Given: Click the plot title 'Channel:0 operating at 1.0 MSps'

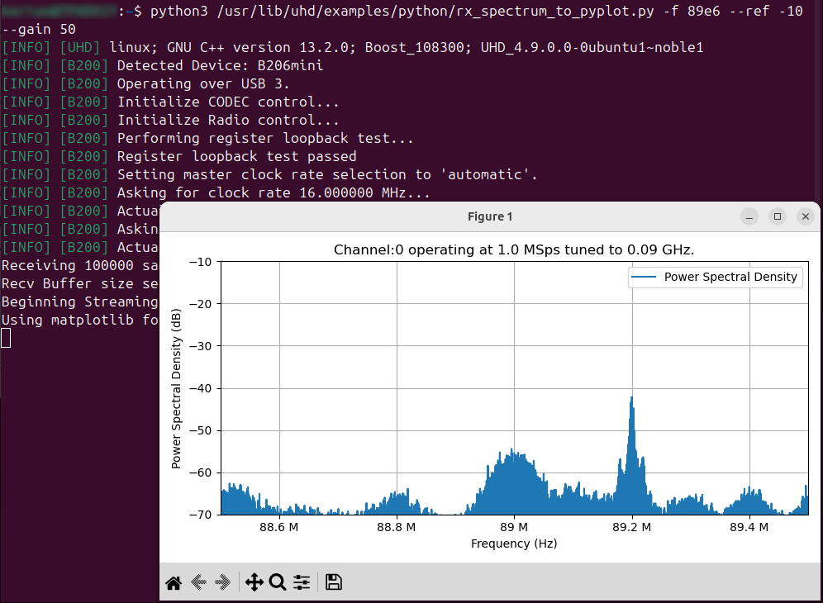Looking at the screenshot, I should pyautogui.click(x=514, y=249).
